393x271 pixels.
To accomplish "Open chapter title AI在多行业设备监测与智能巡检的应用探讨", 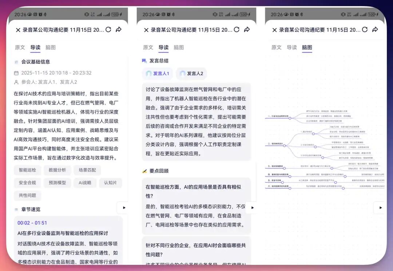I will pos(63,233).
